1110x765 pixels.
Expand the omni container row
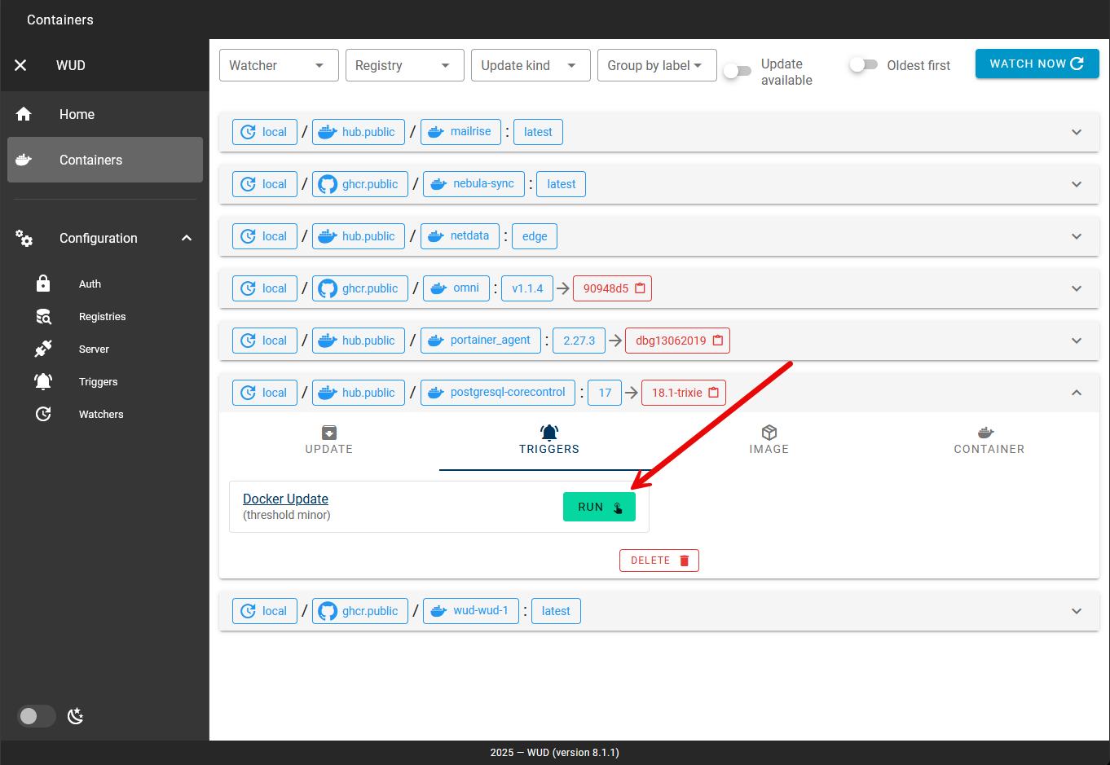[1077, 288]
